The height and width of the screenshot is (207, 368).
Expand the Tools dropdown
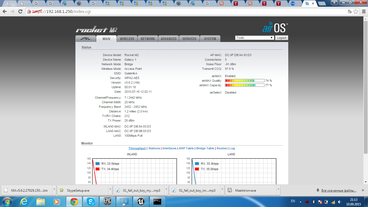coord(255,38)
